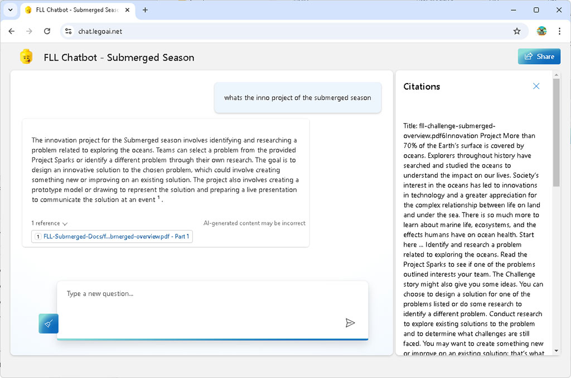The width and height of the screenshot is (571, 378).
Task: Focus the Type a new question field
Action: point(212,310)
